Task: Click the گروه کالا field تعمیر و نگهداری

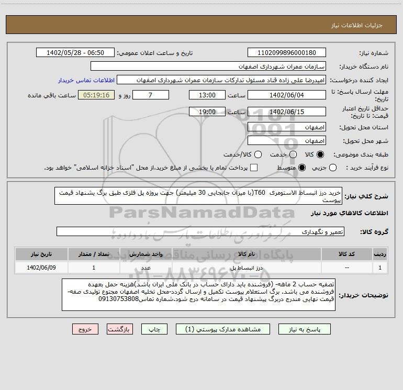Action: coord(200,231)
